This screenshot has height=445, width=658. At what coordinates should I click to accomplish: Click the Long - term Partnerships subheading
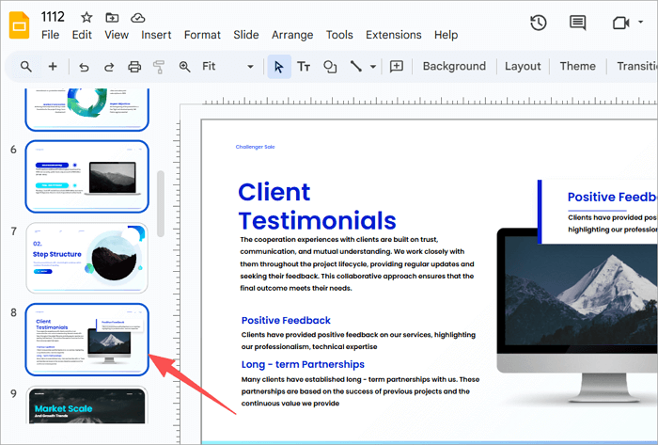303,364
